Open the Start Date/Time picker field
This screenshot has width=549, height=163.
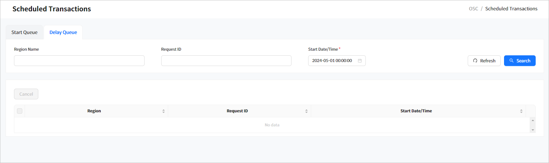pos(333,61)
